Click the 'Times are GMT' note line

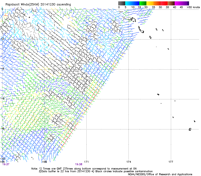(x=84, y=169)
